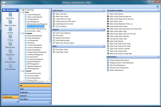Viewport: 161px width, 107px height.
Task: Collapse the Reports section
Action: point(104,29)
